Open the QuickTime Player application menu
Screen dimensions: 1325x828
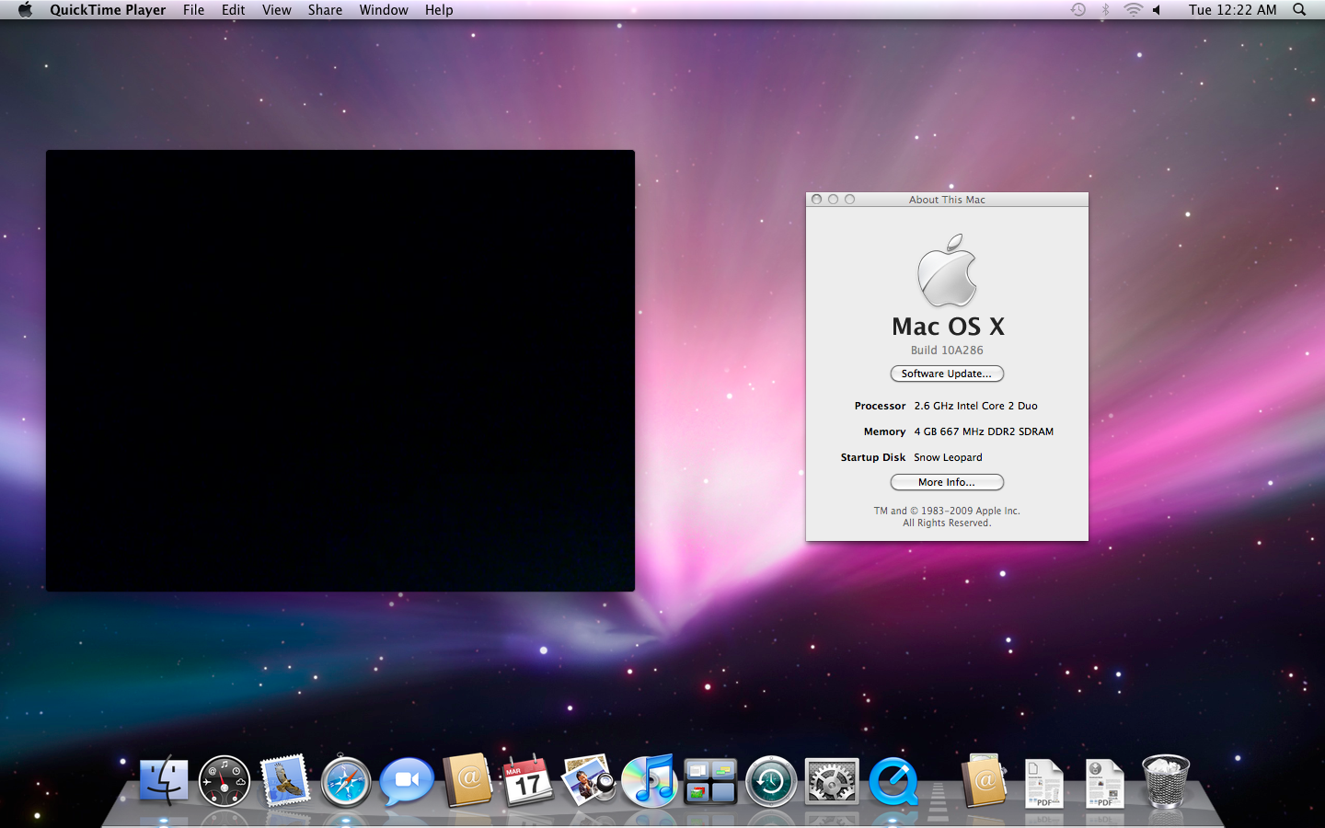[108, 10]
